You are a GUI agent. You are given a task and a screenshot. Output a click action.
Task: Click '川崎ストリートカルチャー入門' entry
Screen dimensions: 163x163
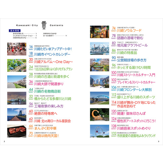tap(136, 75)
